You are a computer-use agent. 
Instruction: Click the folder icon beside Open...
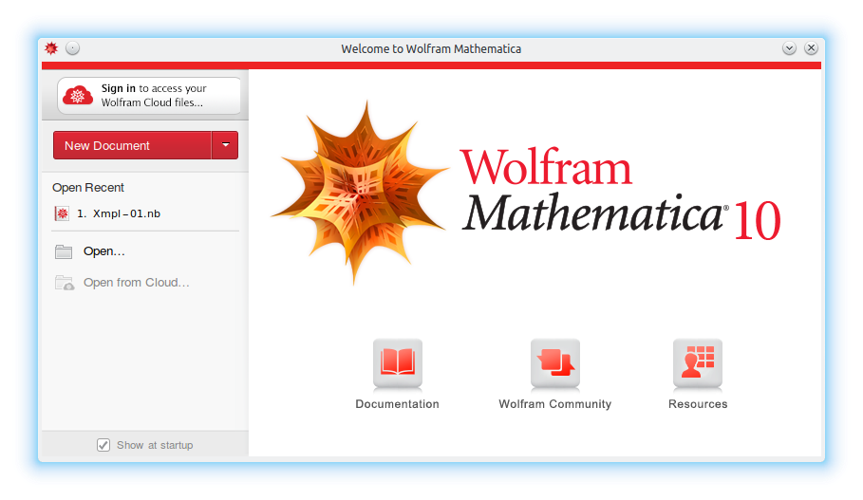coord(64,251)
